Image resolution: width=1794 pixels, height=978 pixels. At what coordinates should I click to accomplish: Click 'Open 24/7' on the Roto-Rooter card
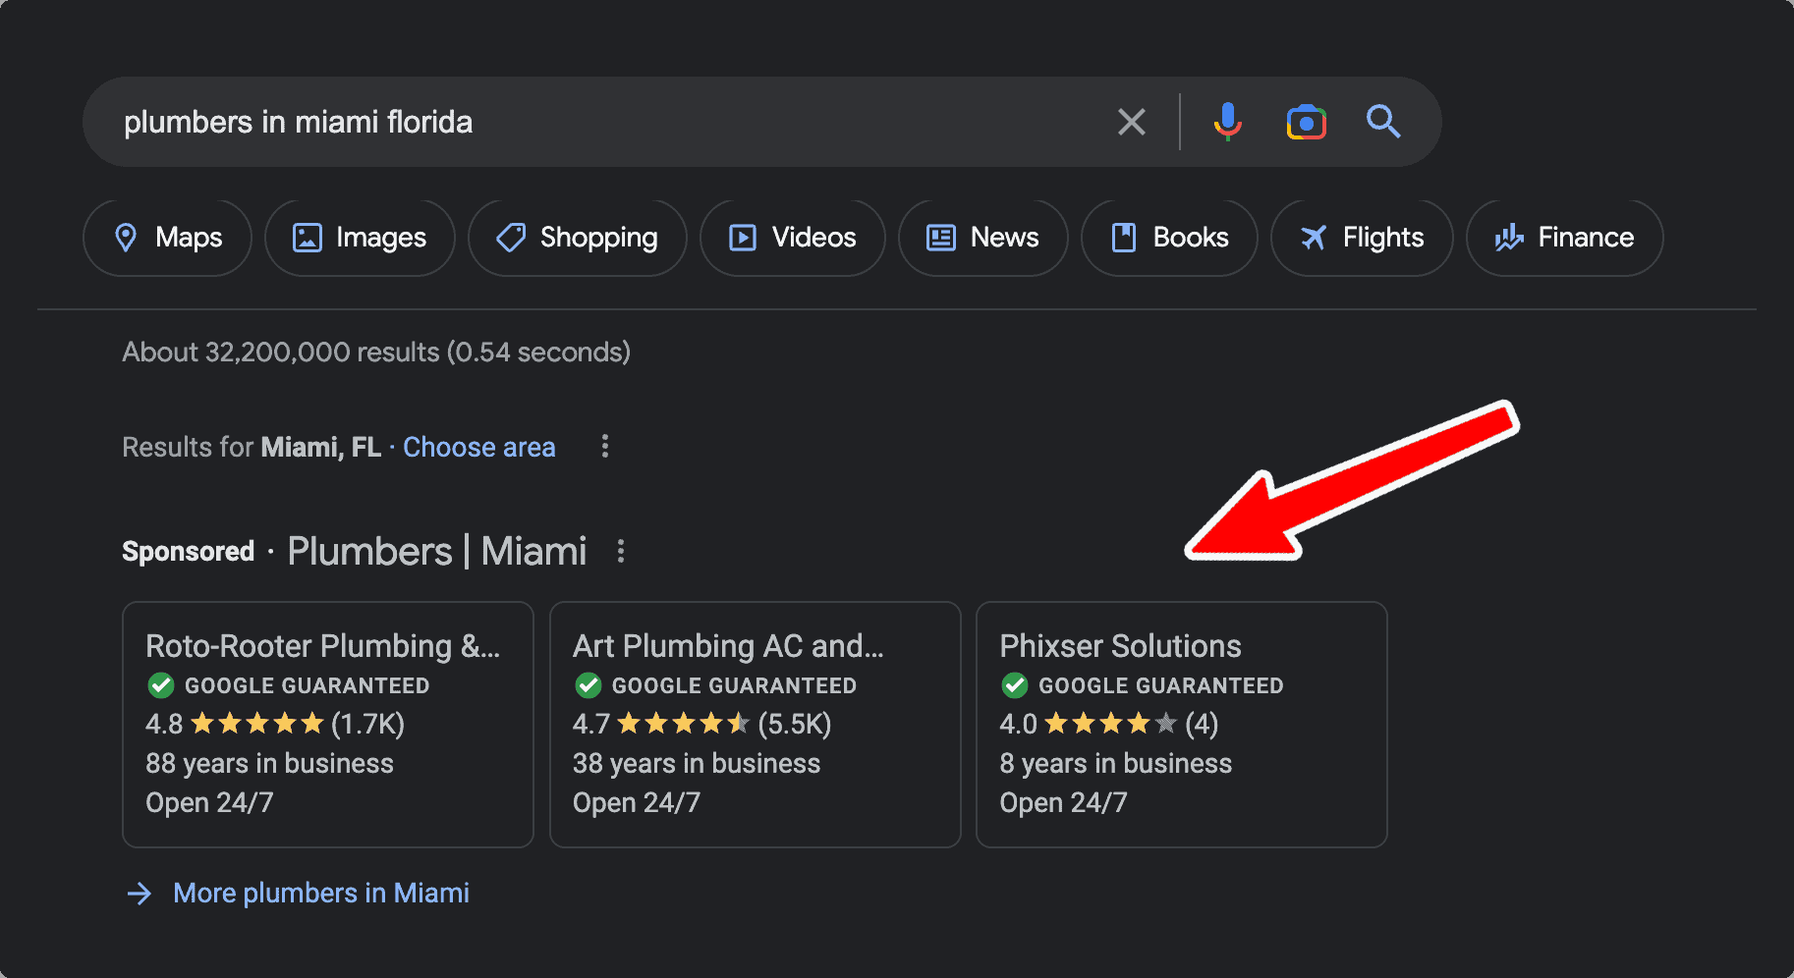tap(210, 803)
